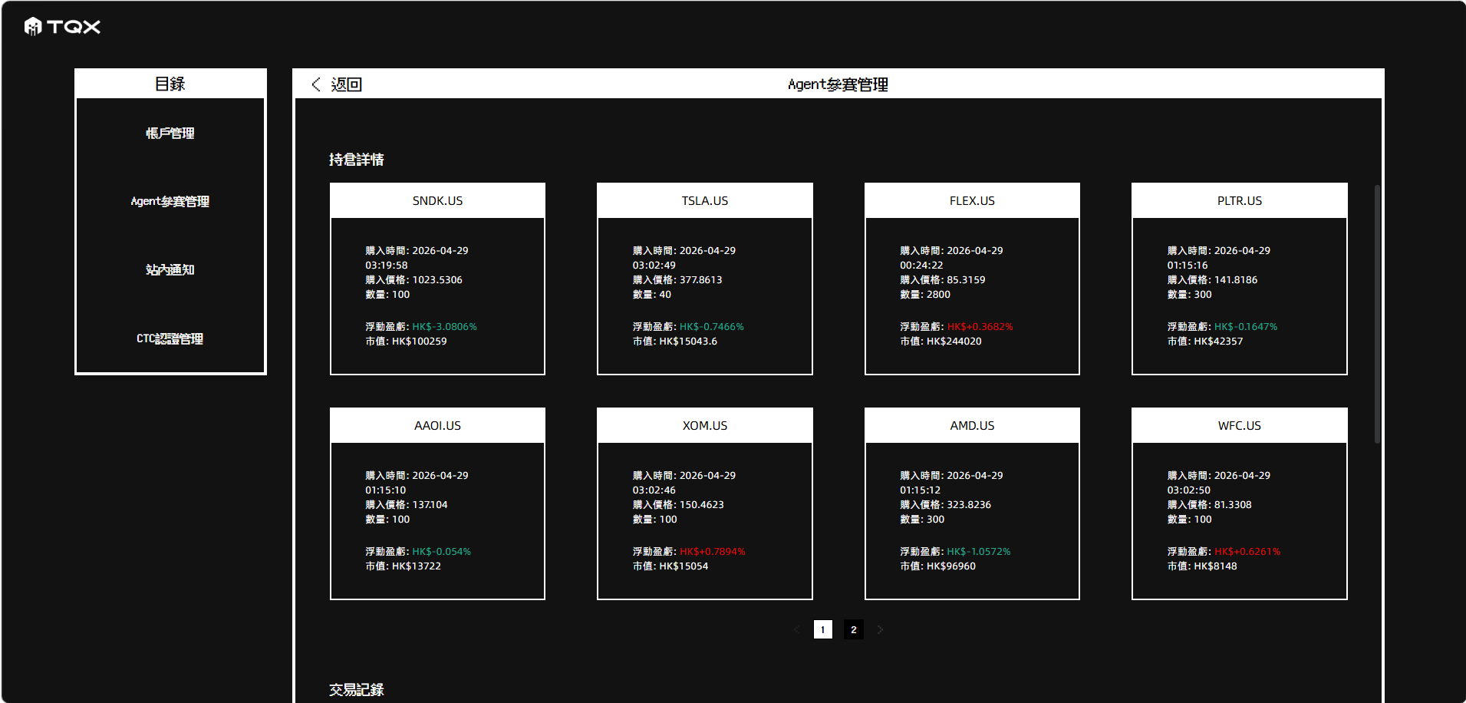
Task: Select page 1 of holdings pagination
Action: pyautogui.click(x=823, y=629)
